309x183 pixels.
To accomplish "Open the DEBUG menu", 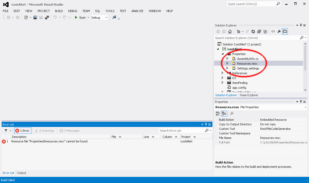I will (72, 11).
